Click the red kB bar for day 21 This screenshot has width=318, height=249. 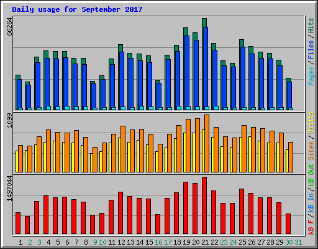click(x=204, y=205)
